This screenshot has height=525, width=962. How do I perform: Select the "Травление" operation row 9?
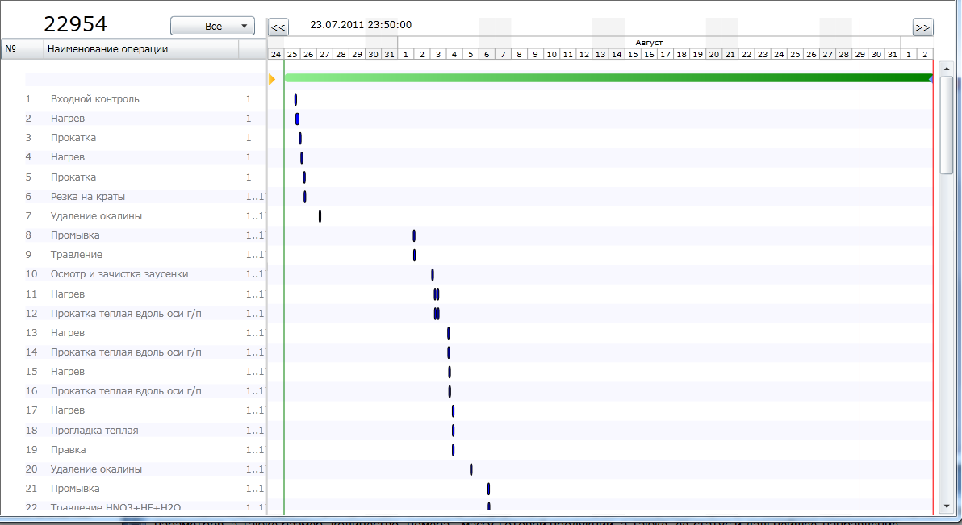pyautogui.click(x=76, y=255)
